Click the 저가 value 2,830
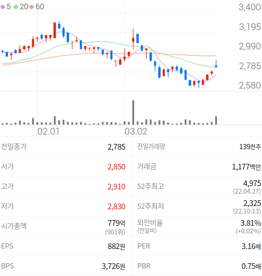 coord(117,206)
